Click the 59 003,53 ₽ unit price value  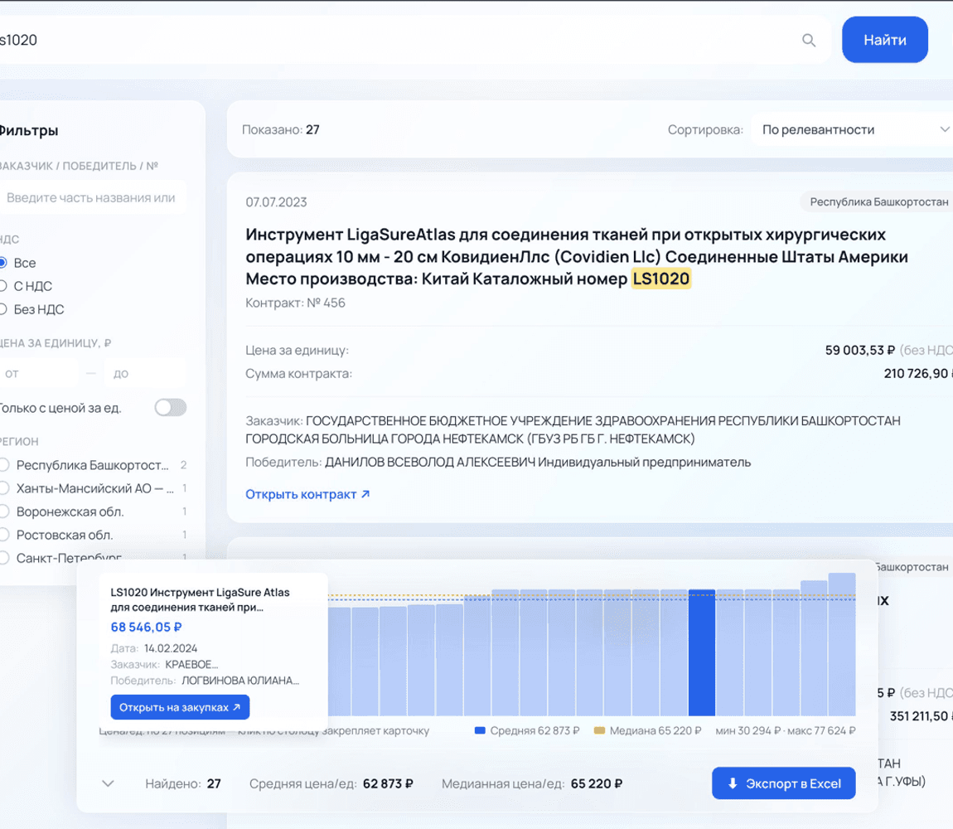pyautogui.click(x=859, y=351)
